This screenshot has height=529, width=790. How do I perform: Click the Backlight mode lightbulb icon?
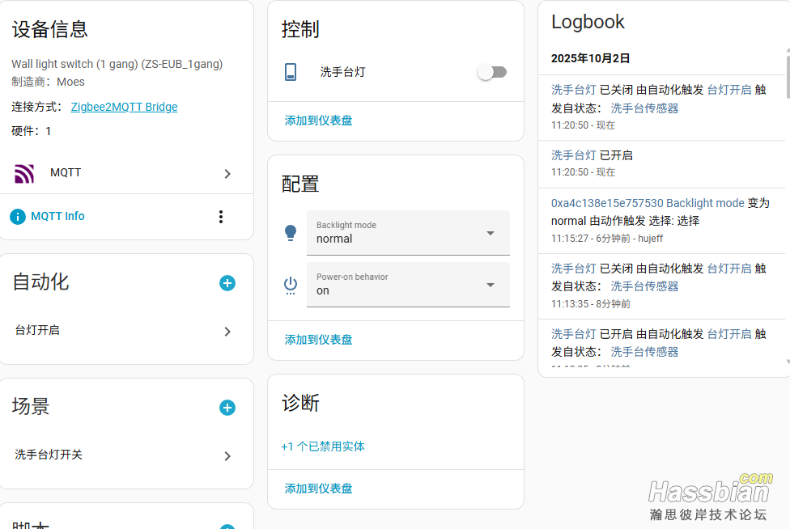pyautogui.click(x=291, y=233)
